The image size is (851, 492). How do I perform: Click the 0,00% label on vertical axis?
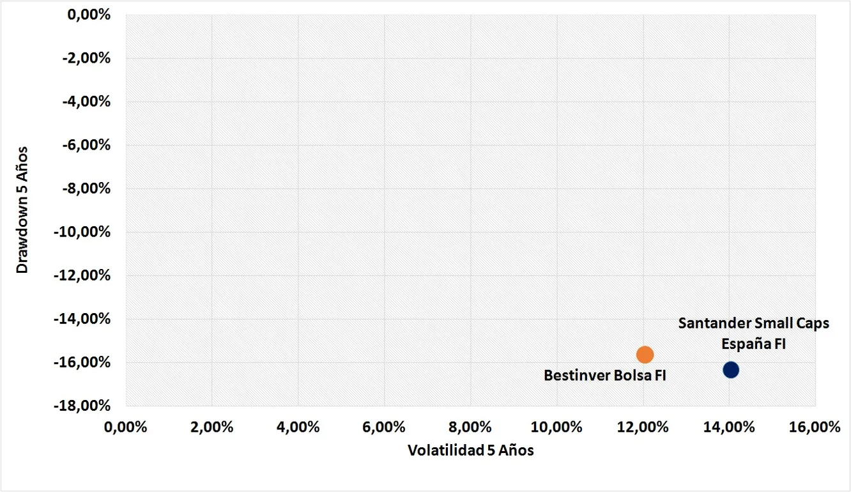(x=89, y=14)
